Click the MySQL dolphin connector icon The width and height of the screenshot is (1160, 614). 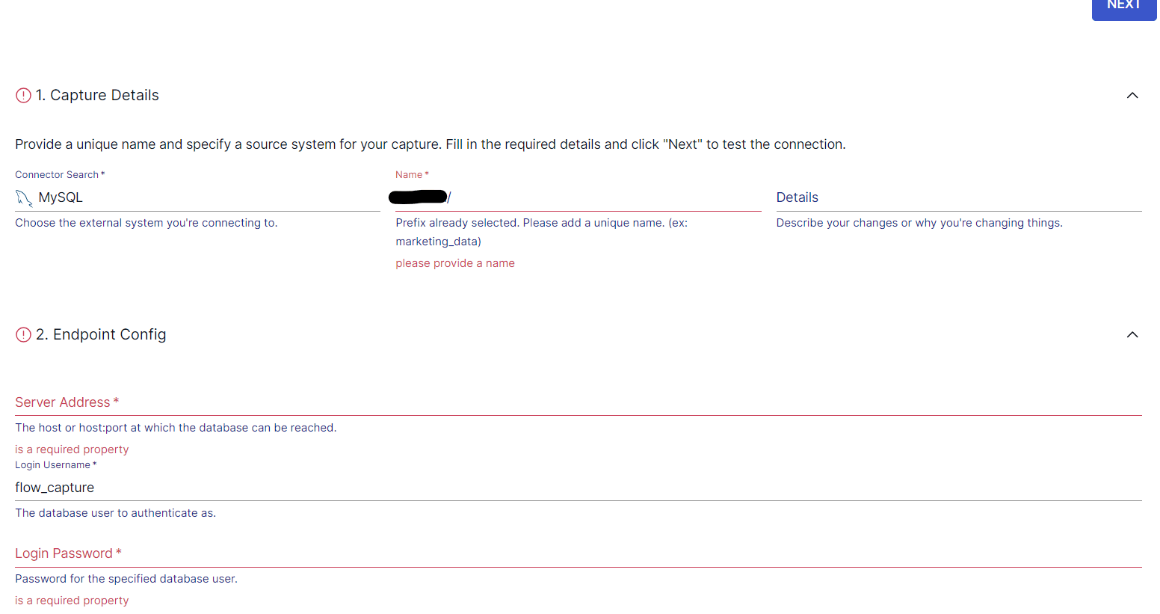[23, 197]
